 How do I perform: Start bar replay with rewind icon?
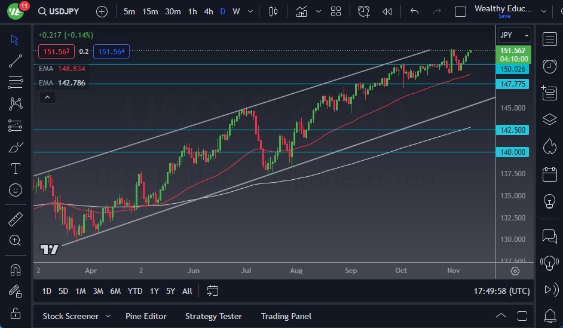pos(387,11)
